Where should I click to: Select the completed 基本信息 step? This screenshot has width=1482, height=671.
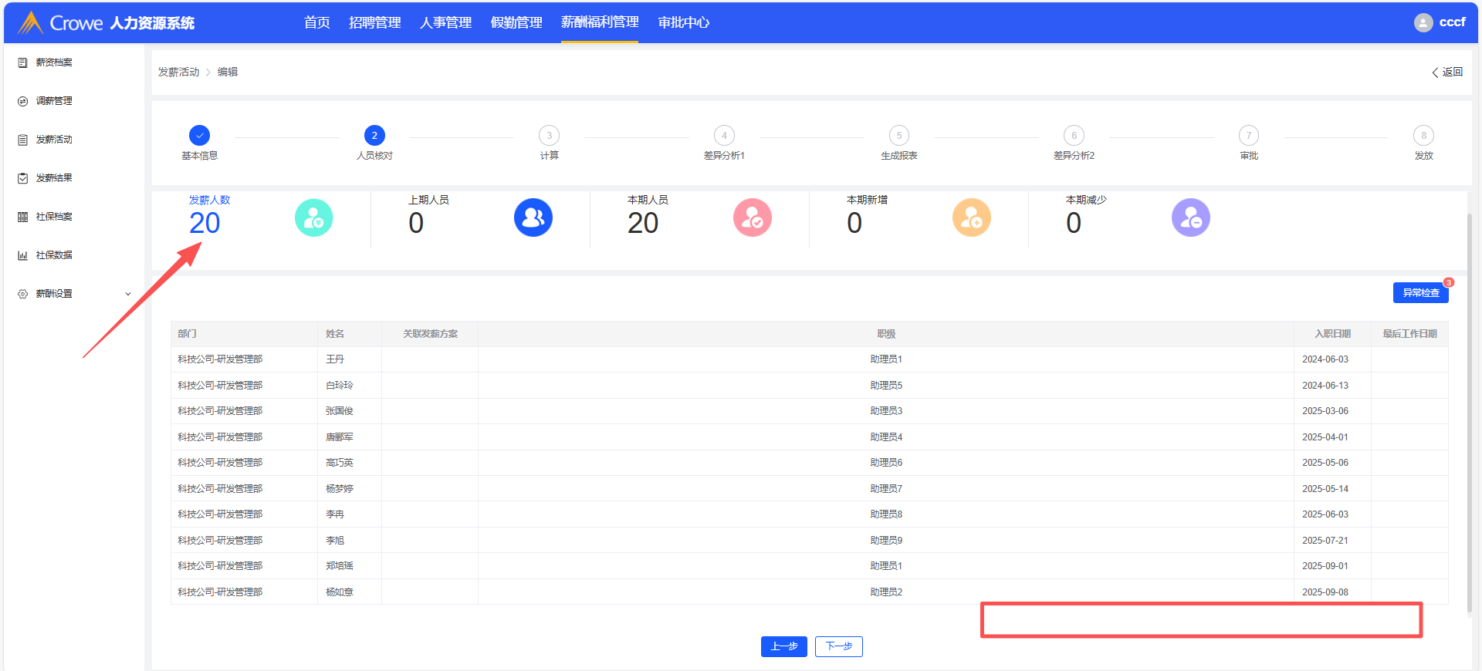(x=199, y=136)
